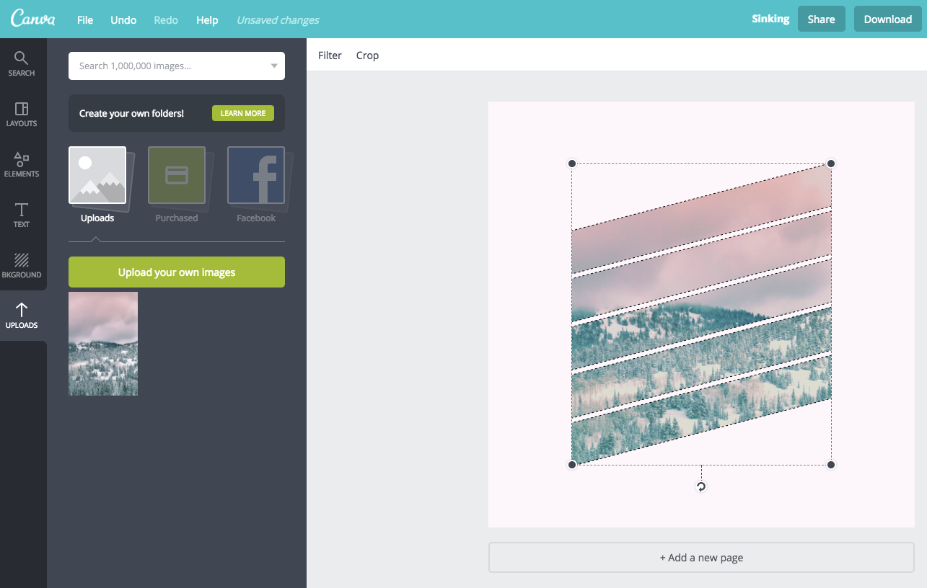Expand the Filter options

(330, 55)
